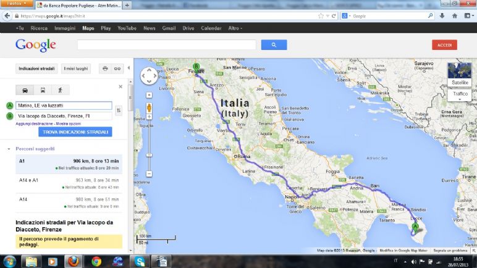Click the Street View pegman
477x268 pixels.
pyautogui.click(x=149, y=108)
